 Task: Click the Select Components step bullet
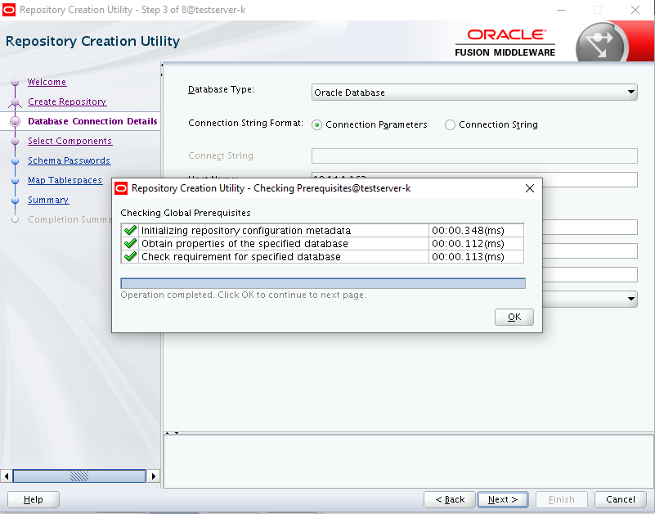[15, 142]
